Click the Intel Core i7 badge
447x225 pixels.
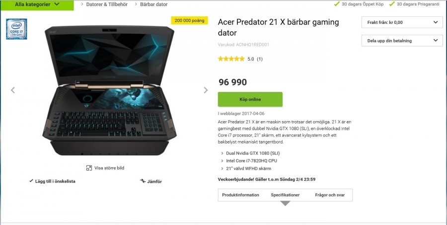(16, 29)
